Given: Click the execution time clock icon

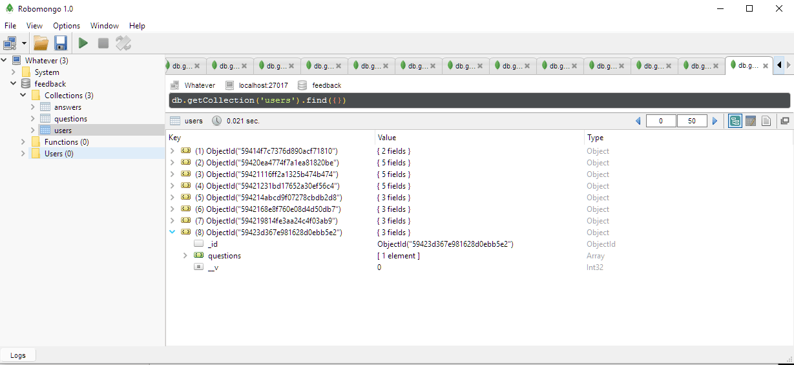Looking at the screenshot, I should 216,121.
